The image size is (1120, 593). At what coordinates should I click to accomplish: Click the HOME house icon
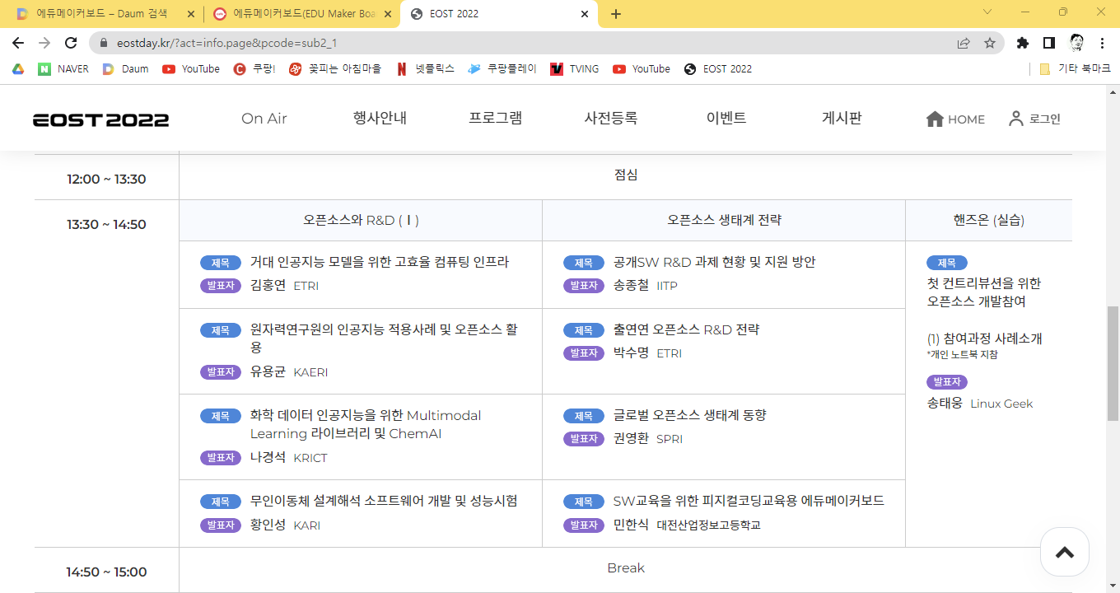[935, 119]
